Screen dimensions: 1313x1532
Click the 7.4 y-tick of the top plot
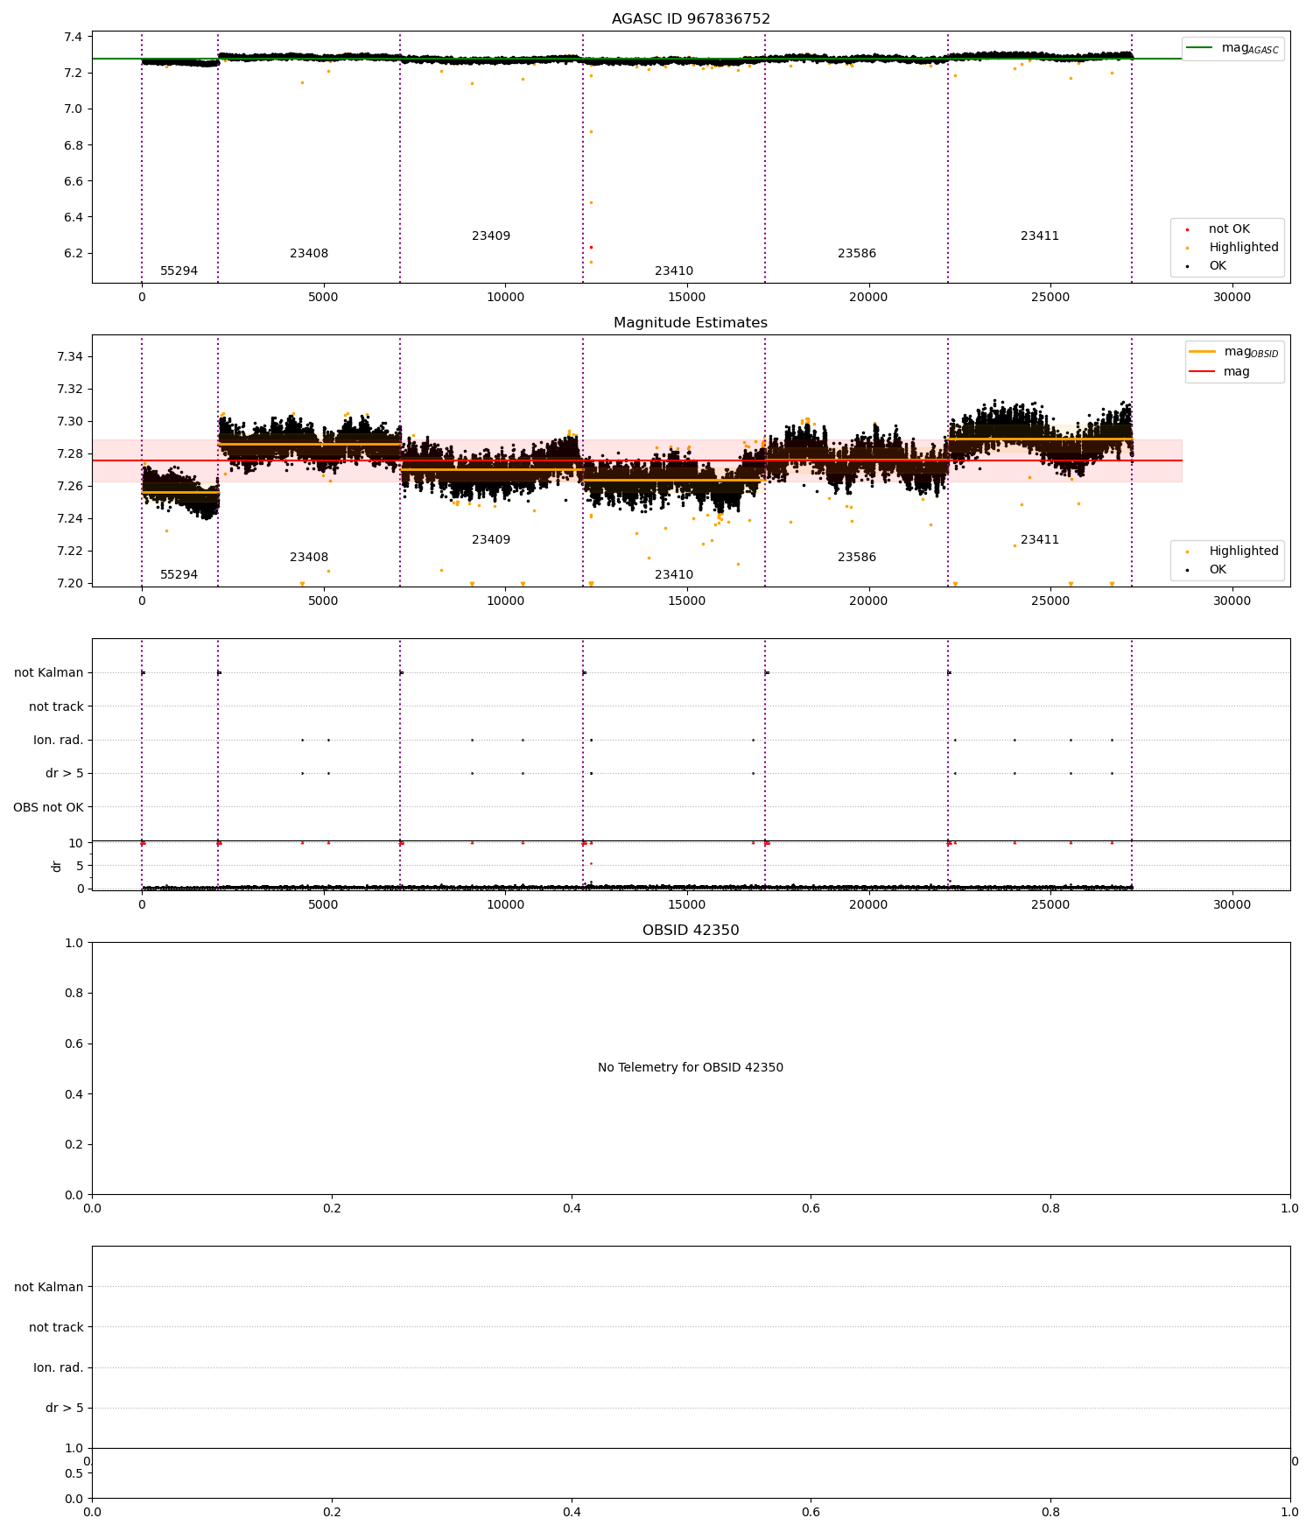pos(74,37)
